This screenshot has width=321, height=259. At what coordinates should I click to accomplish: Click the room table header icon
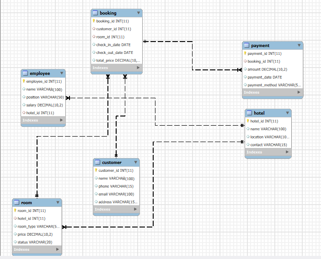16,202
